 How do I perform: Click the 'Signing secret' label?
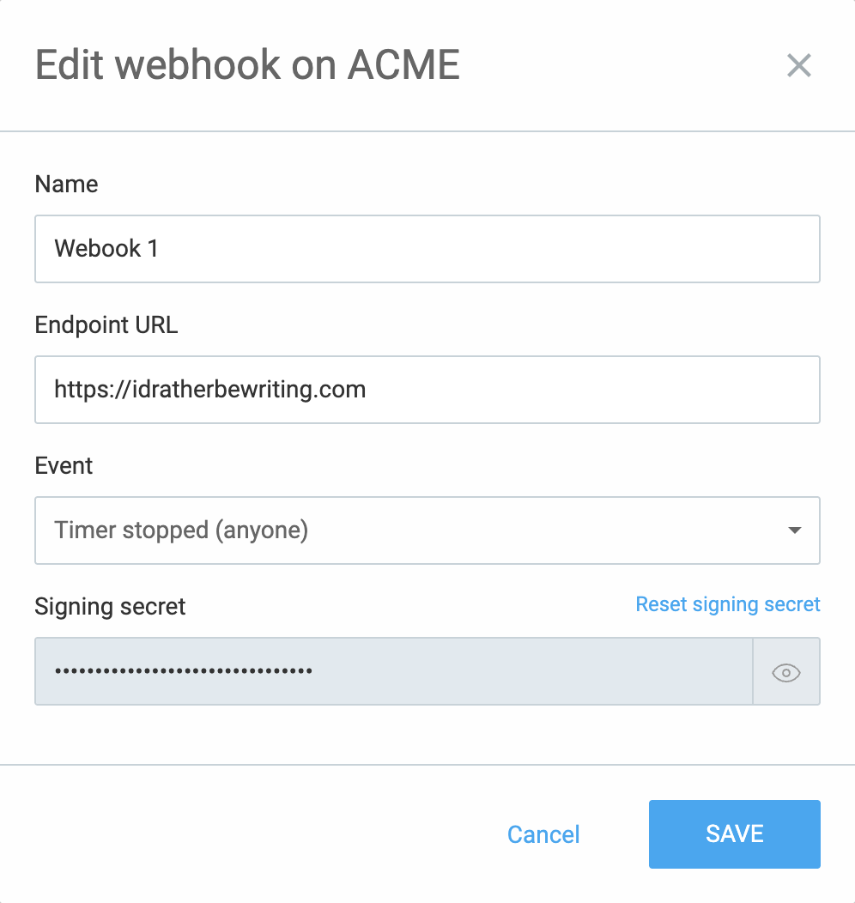click(x=110, y=607)
